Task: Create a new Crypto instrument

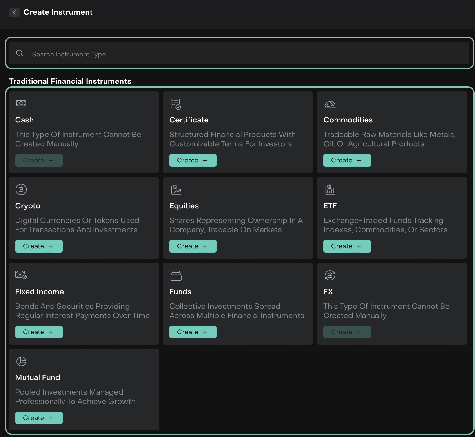Action: point(39,246)
